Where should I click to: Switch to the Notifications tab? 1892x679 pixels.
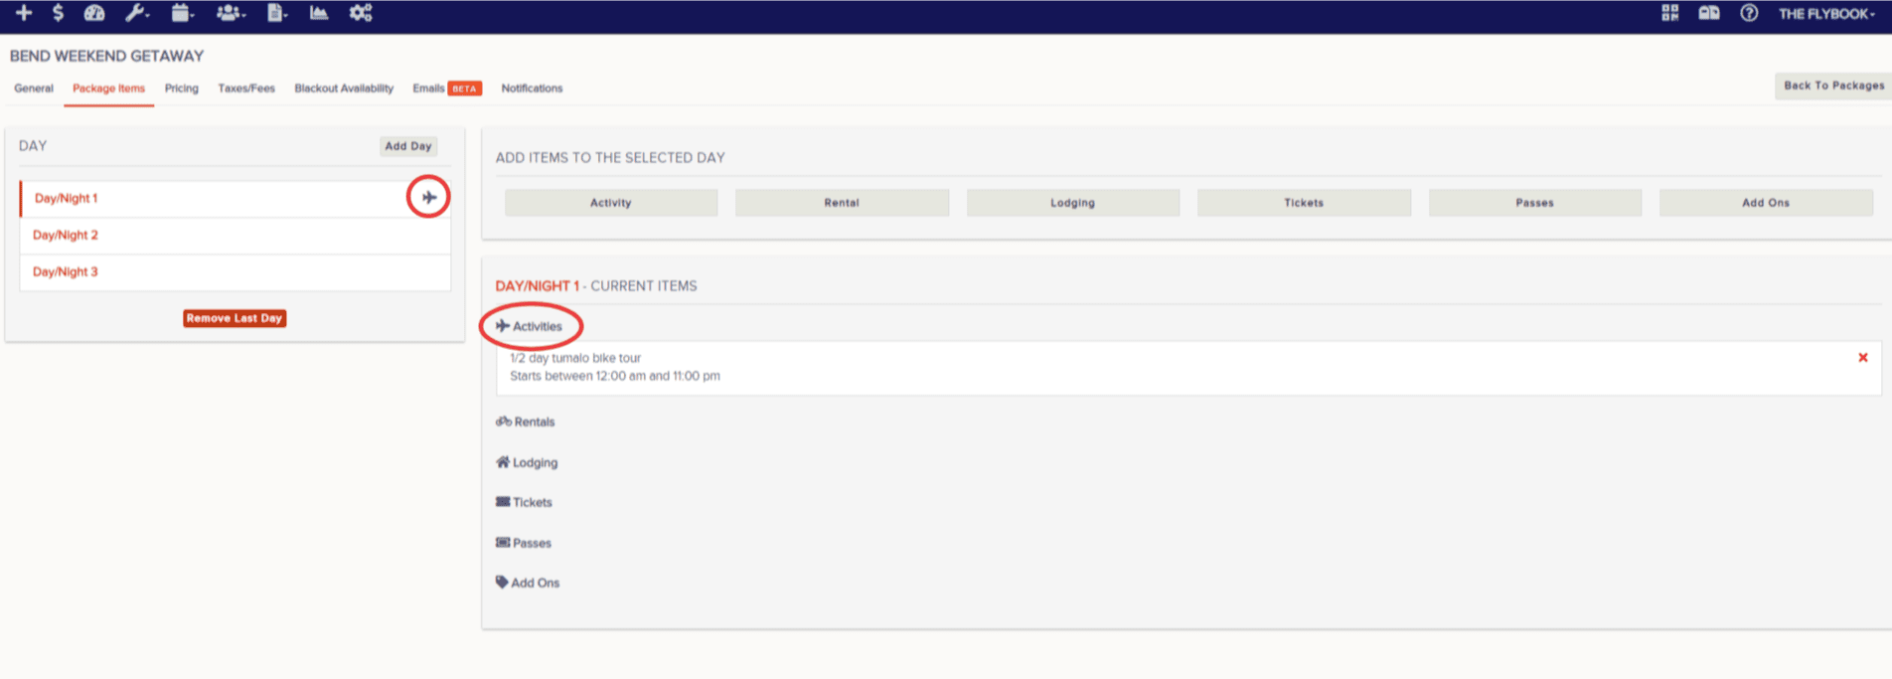click(x=532, y=88)
